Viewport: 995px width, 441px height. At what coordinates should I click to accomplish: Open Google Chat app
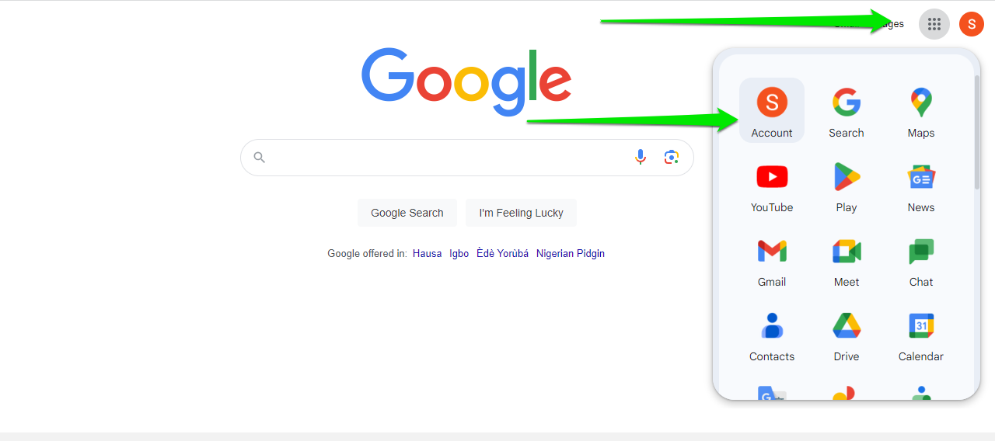(x=921, y=259)
